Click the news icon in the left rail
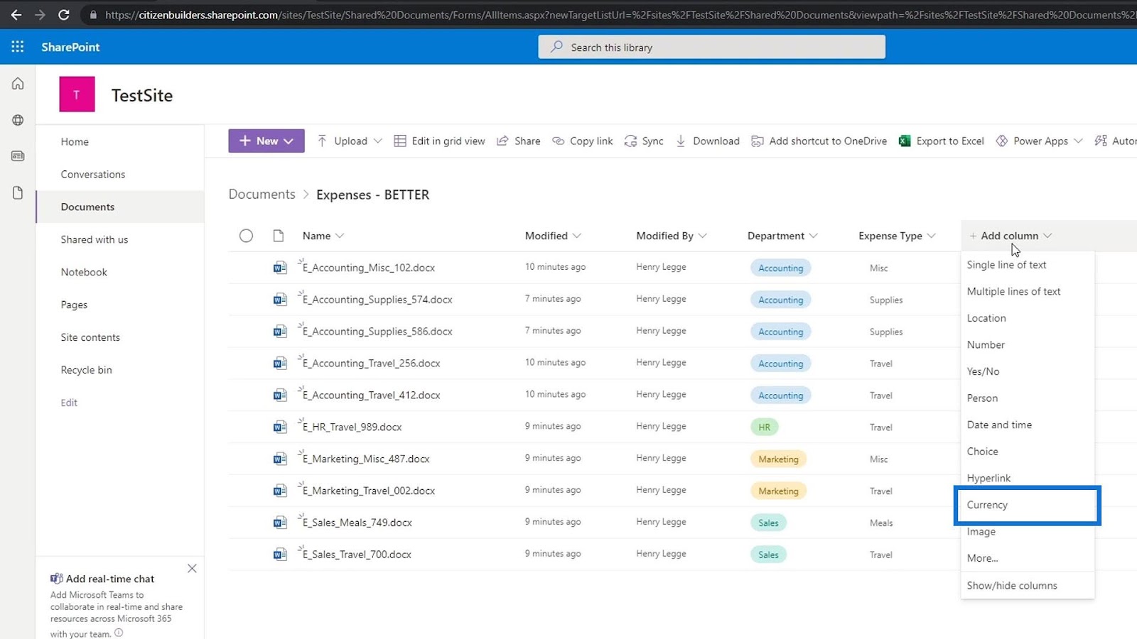The height and width of the screenshot is (639, 1137). coord(18,156)
